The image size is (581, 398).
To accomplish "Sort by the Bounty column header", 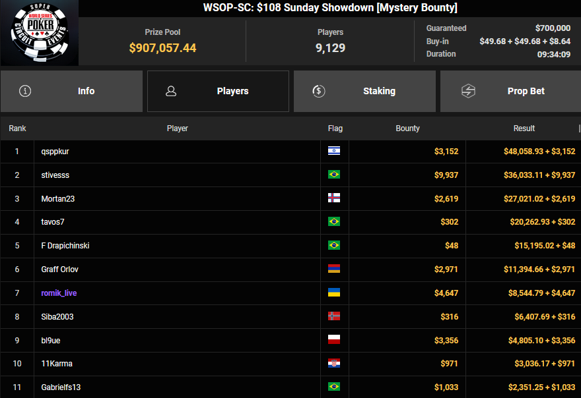I will (x=407, y=128).
